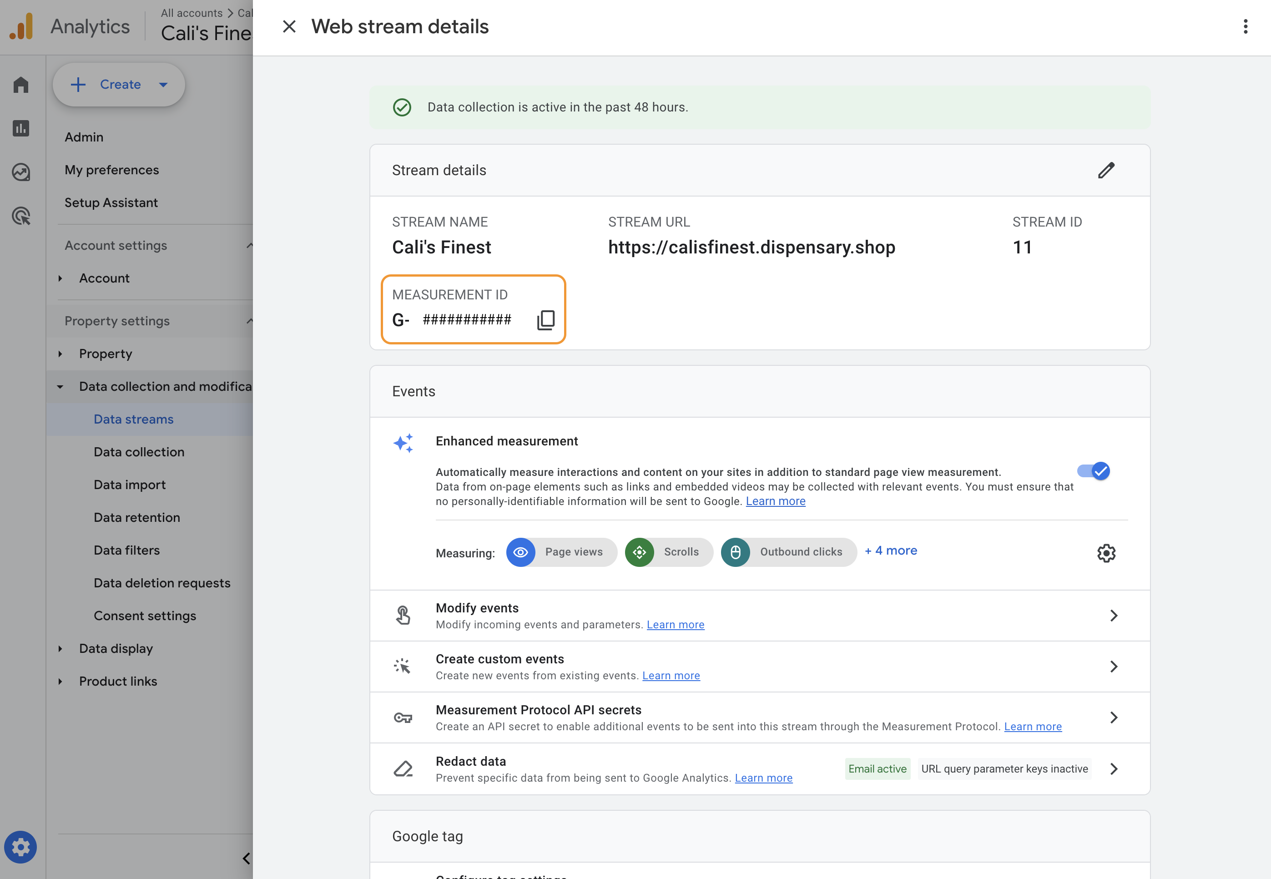This screenshot has height=879, width=1271.
Task: Open the three-dot more options menu
Action: click(1245, 26)
